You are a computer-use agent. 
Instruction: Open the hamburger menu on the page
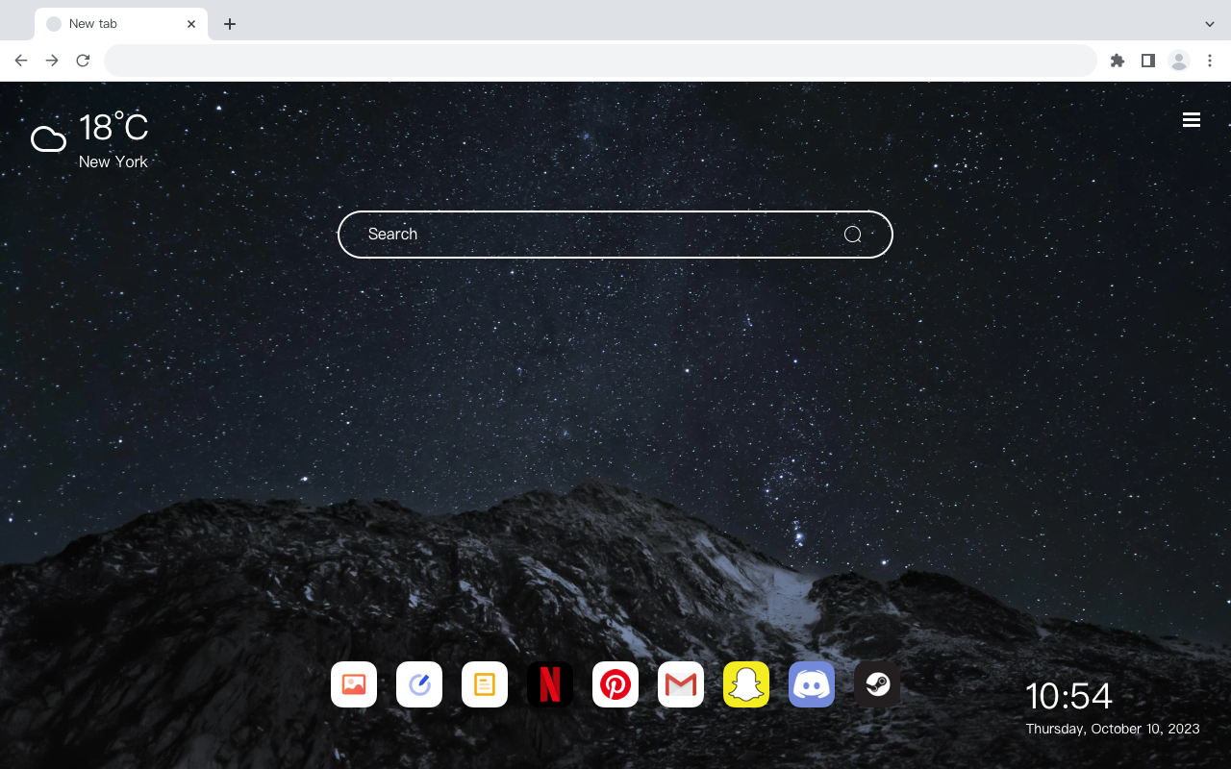1192,120
